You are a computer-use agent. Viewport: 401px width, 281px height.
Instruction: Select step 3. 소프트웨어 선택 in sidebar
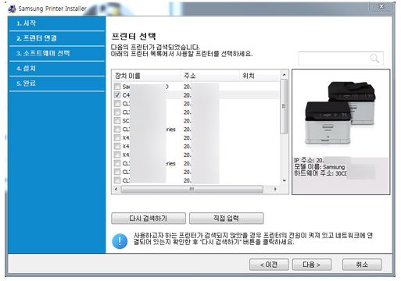point(56,54)
